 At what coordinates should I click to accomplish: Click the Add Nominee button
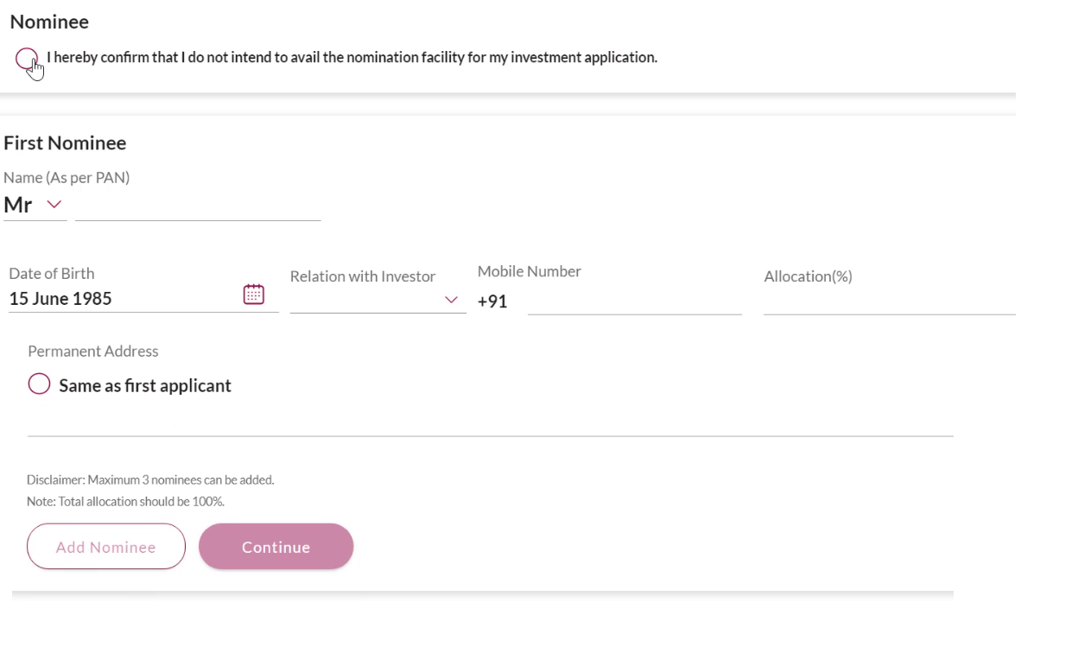point(105,546)
